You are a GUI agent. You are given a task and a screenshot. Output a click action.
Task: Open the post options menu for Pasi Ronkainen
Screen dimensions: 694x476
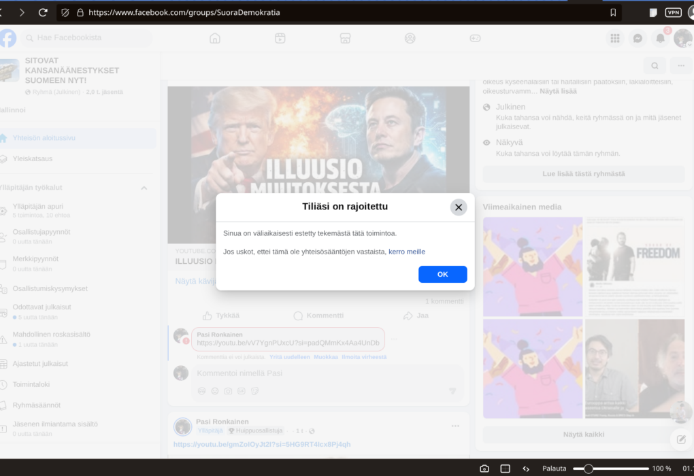[x=455, y=426]
